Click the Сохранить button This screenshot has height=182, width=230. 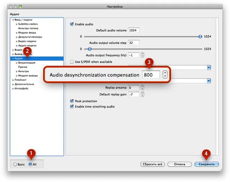click(207, 164)
